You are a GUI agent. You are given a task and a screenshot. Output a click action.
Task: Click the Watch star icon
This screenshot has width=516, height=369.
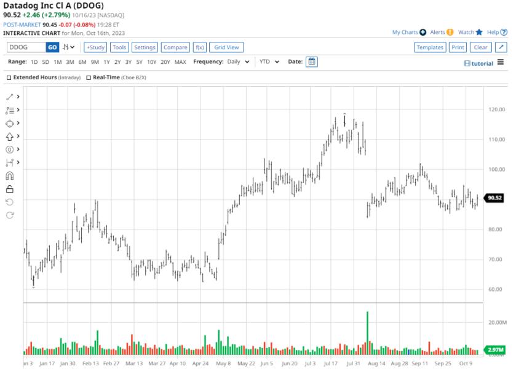pyautogui.click(x=479, y=32)
